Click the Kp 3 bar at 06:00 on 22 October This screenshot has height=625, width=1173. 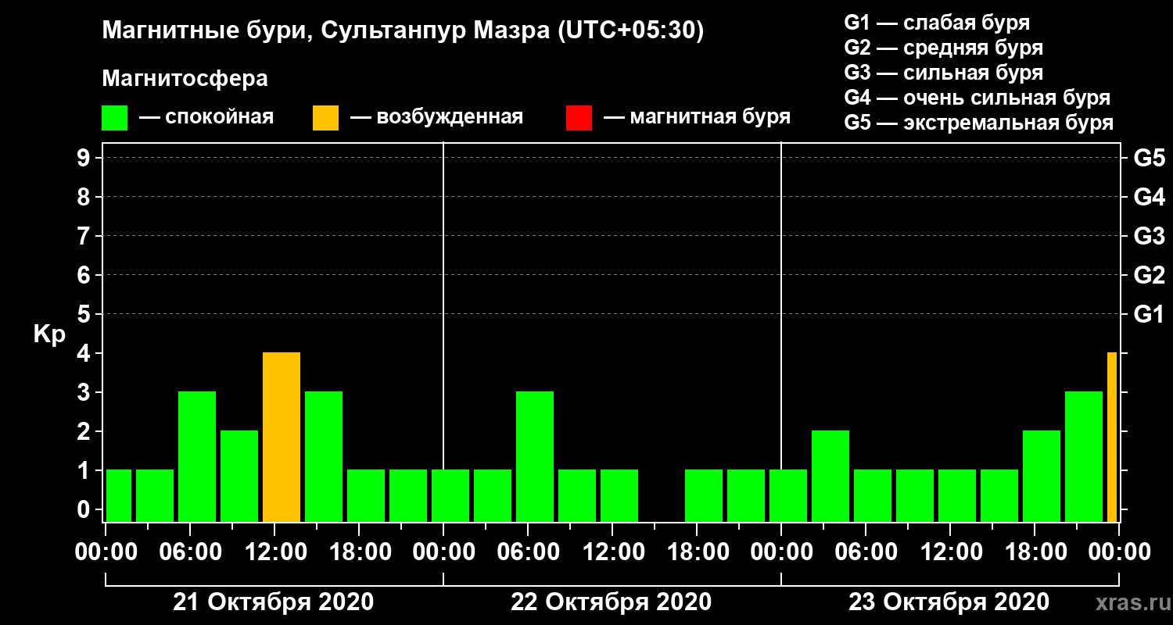click(535, 457)
